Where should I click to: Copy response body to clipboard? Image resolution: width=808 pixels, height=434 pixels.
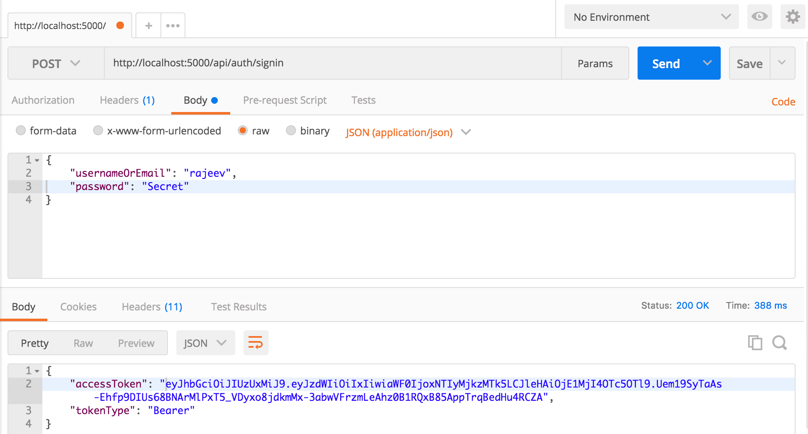pyautogui.click(x=755, y=343)
